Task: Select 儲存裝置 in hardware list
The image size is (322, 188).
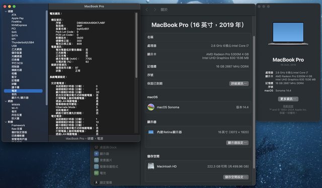Action: pos(17,53)
